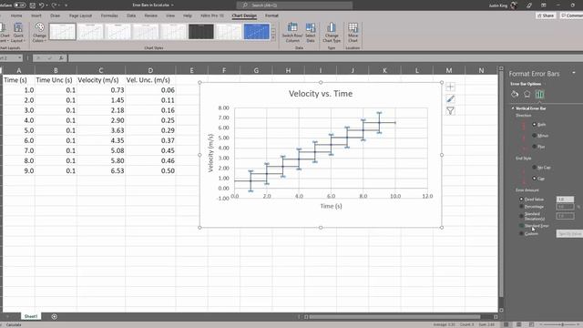Select the dark chart style thumbnail

[x=200, y=32]
